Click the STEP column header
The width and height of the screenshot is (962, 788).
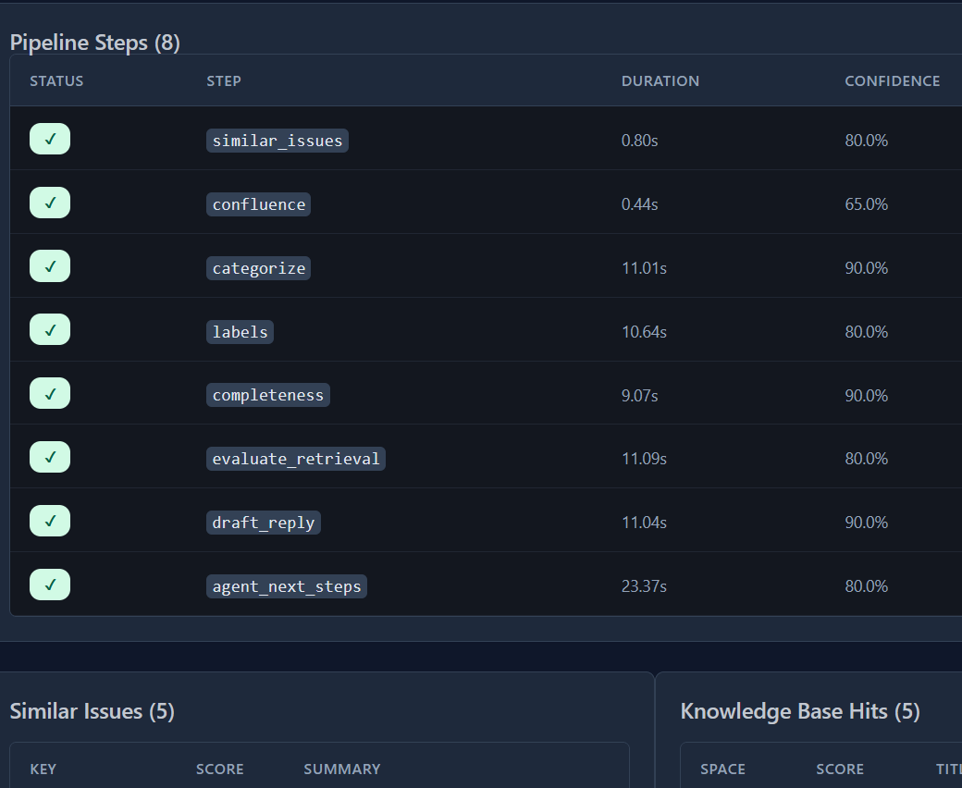coord(223,81)
